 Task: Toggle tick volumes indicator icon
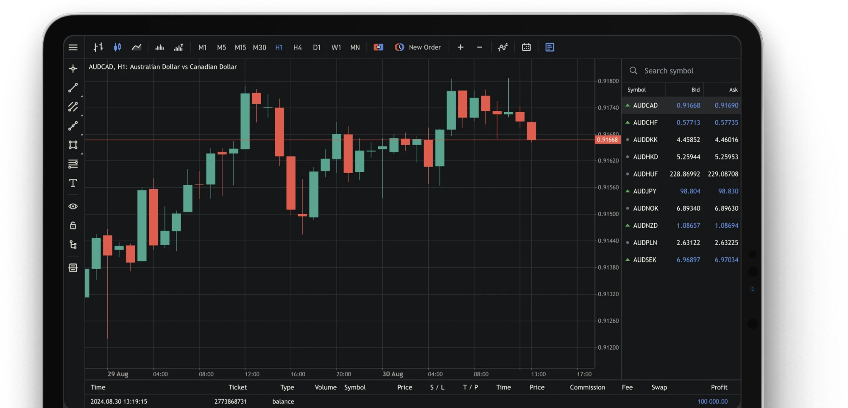point(159,47)
